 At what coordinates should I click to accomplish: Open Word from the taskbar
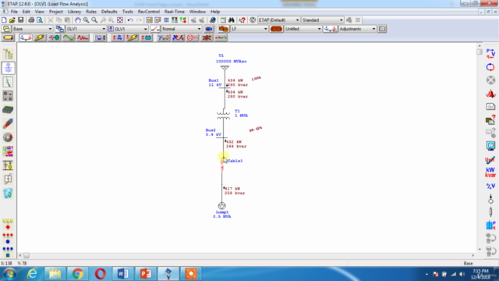pos(123,274)
